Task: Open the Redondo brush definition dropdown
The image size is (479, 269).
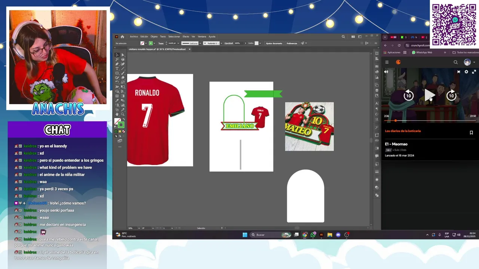Action: coord(221,43)
